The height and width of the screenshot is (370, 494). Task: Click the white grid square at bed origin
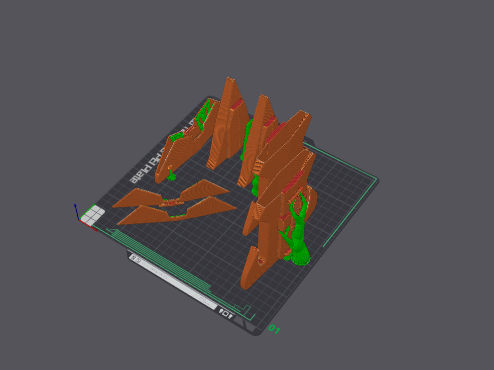[x=93, y=215]
